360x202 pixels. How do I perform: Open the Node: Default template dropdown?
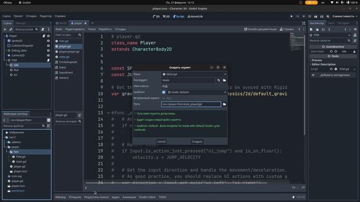tap(197, 92)
